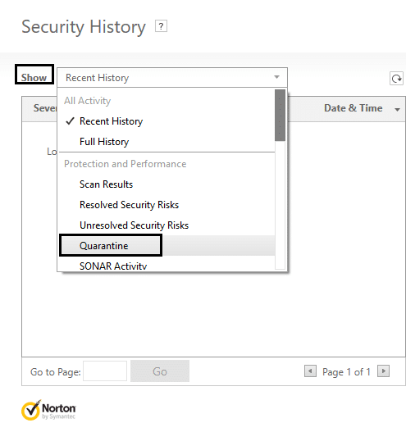Click the refresh icon beside dropdown
This screenshot has height=423, width=406.
396,79
